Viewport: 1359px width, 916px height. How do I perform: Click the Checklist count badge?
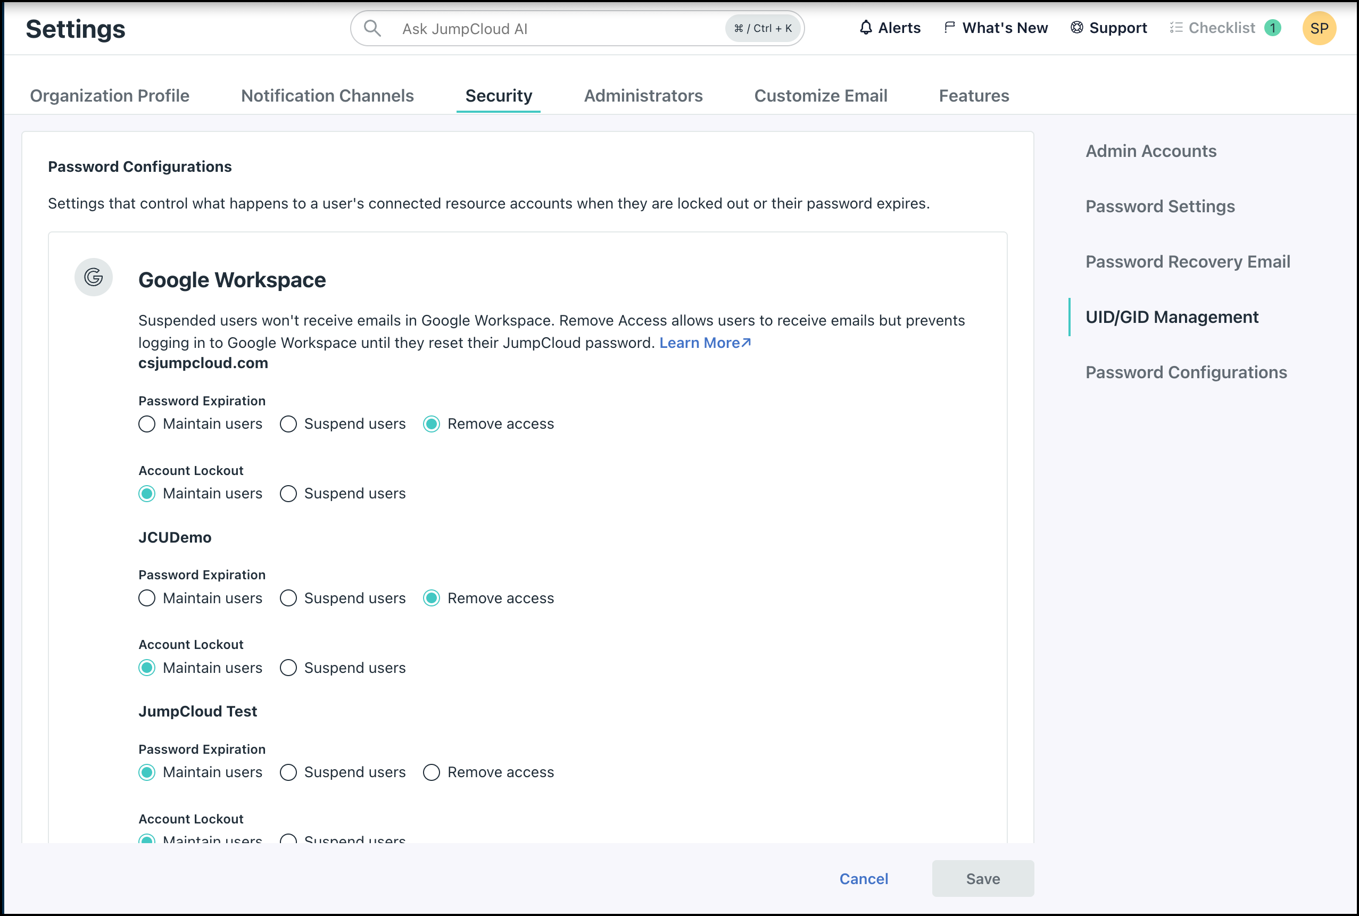coord(1272,28)
